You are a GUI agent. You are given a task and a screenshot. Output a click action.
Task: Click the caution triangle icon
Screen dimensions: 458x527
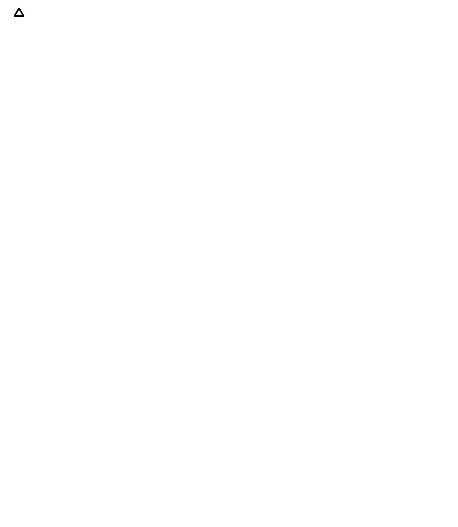click(19, 13)
